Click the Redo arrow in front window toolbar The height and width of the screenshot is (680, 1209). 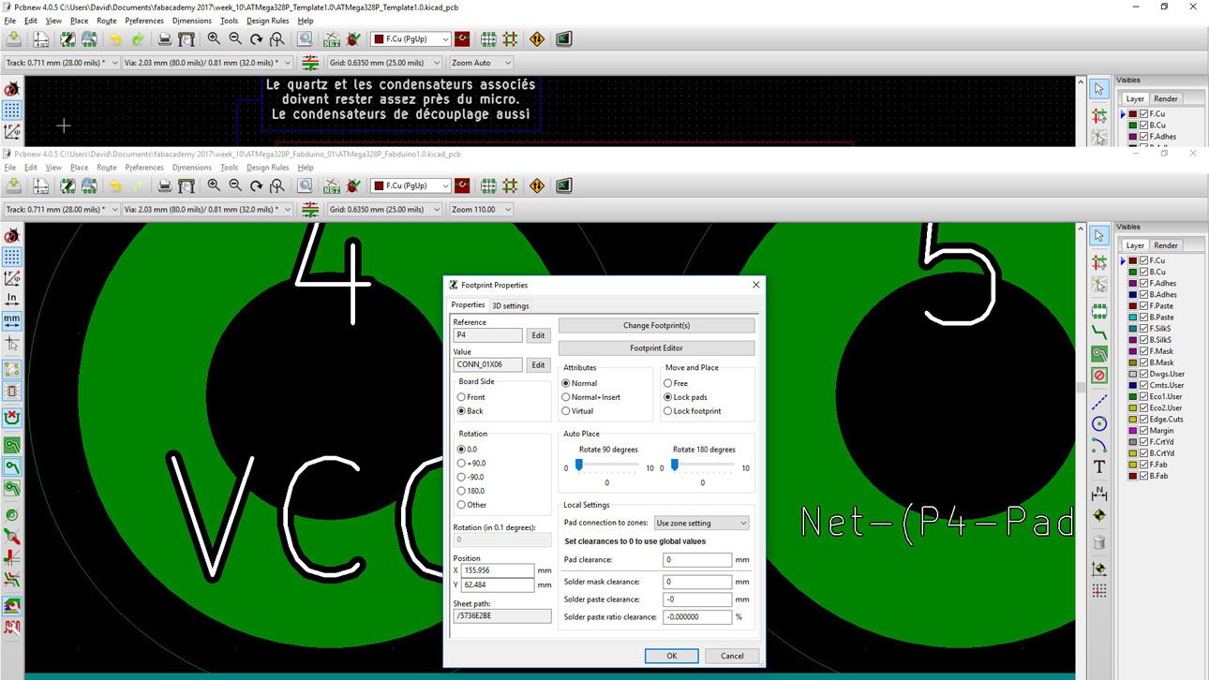coord(138,185)
